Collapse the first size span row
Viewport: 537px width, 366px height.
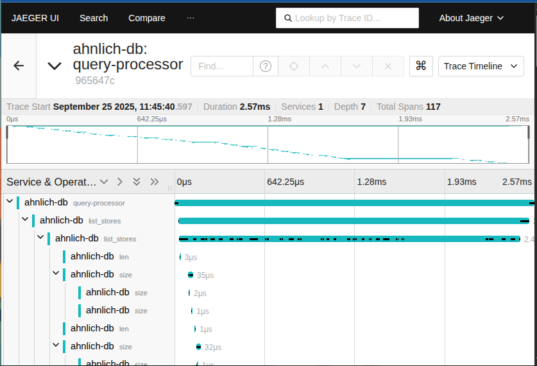pyautogui.click(x=56, y=274)
